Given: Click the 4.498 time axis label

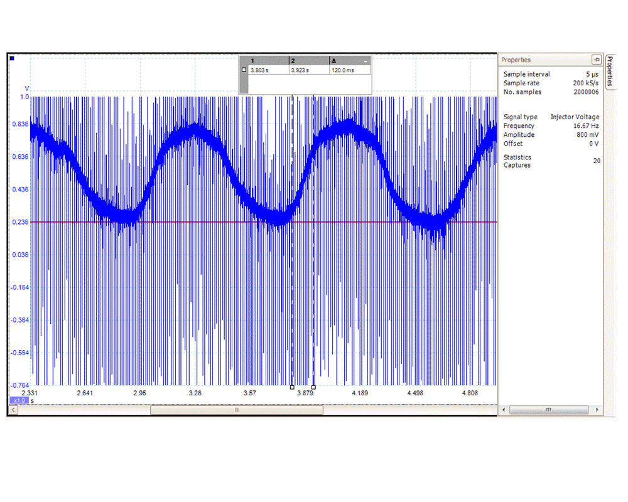Looking at the screenshot, I should click(415, 393).
